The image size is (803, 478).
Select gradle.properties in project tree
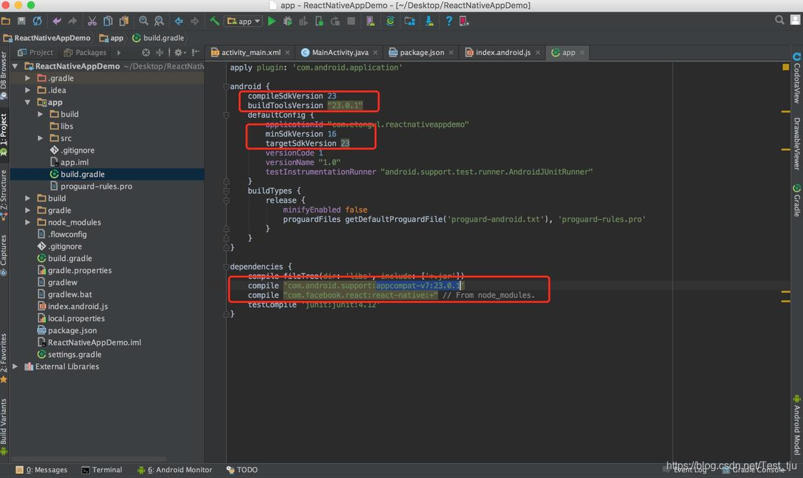tap(74, 270)
